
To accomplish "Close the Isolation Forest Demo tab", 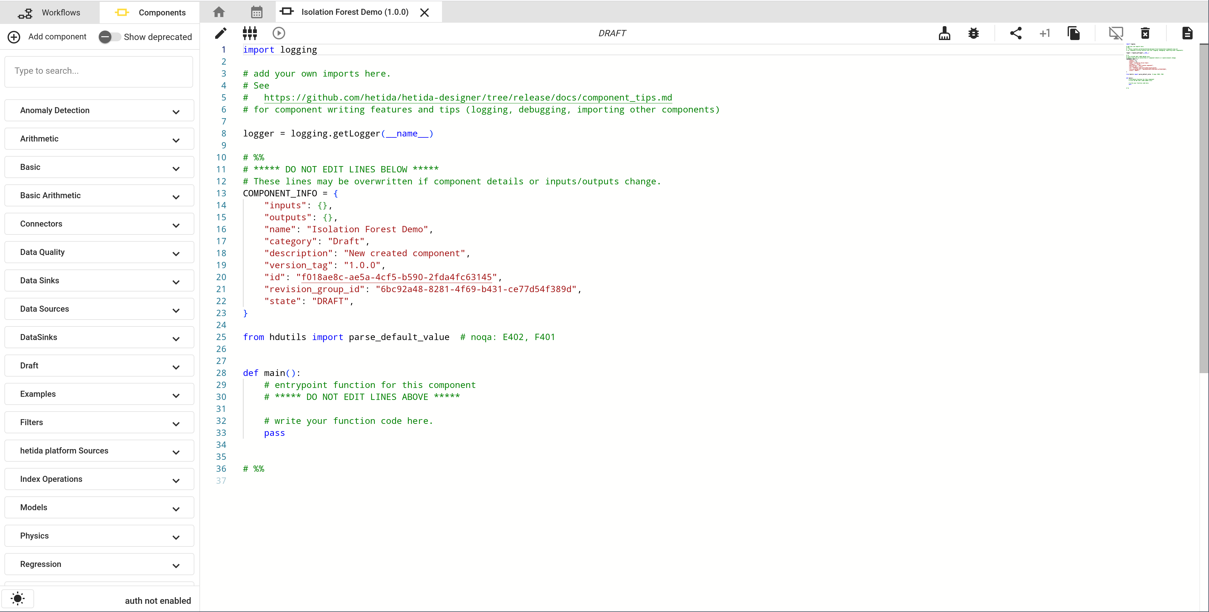I will pos(424,13).
